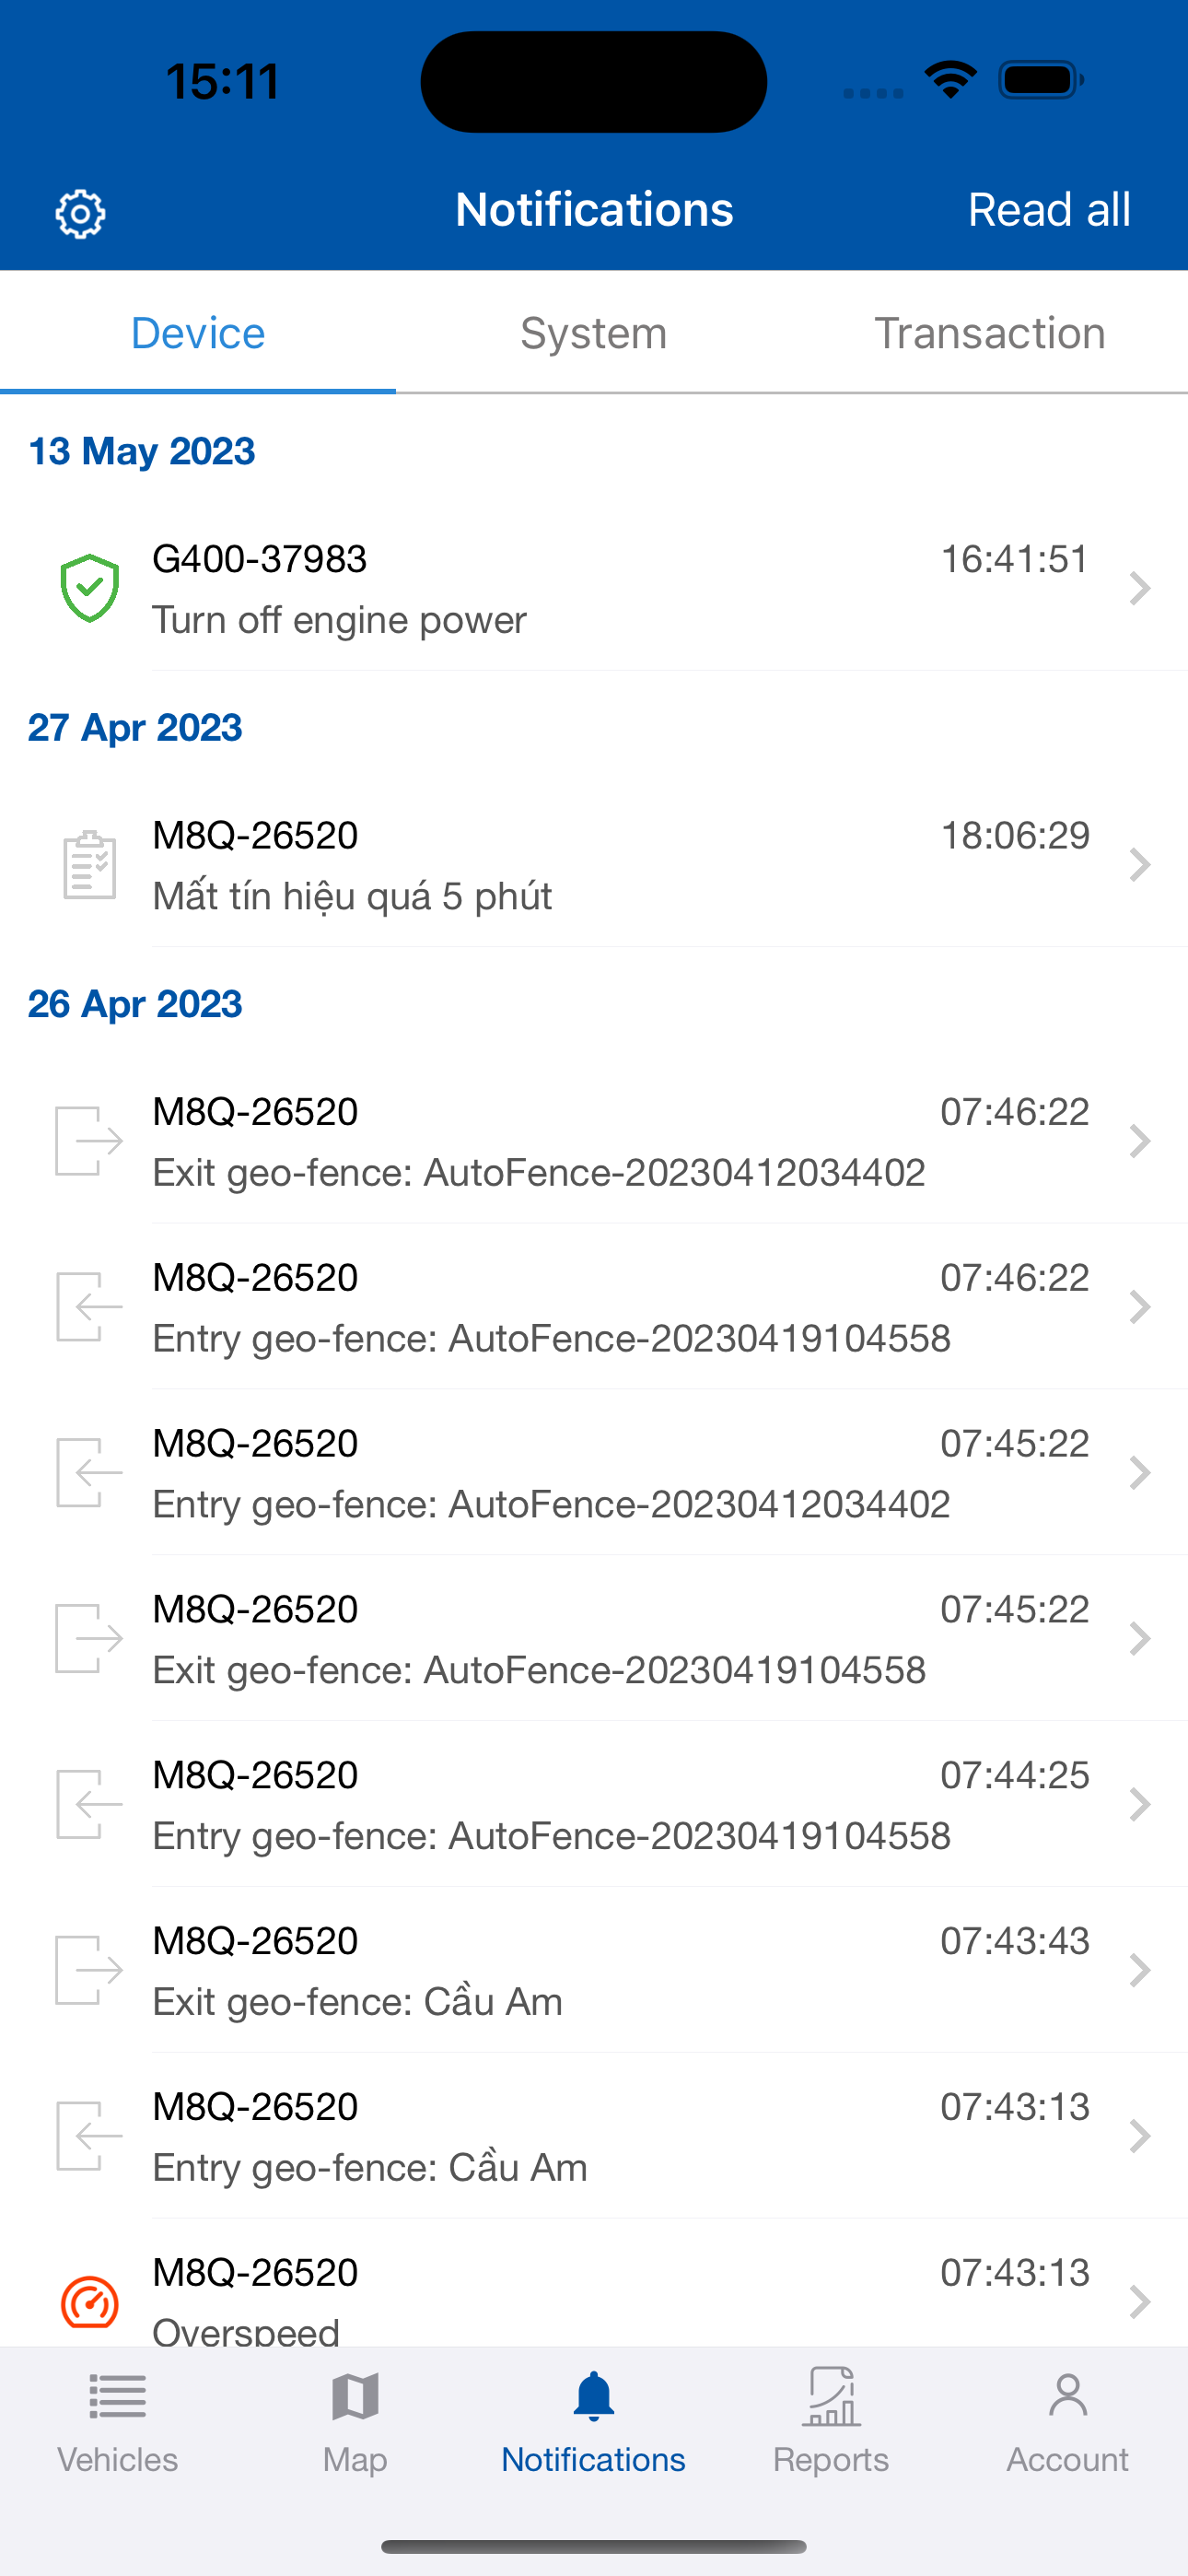Expand the Turn off engine power chevron
Viewport: 1188px width, 2576px height.
click(x=1139, y=588)
